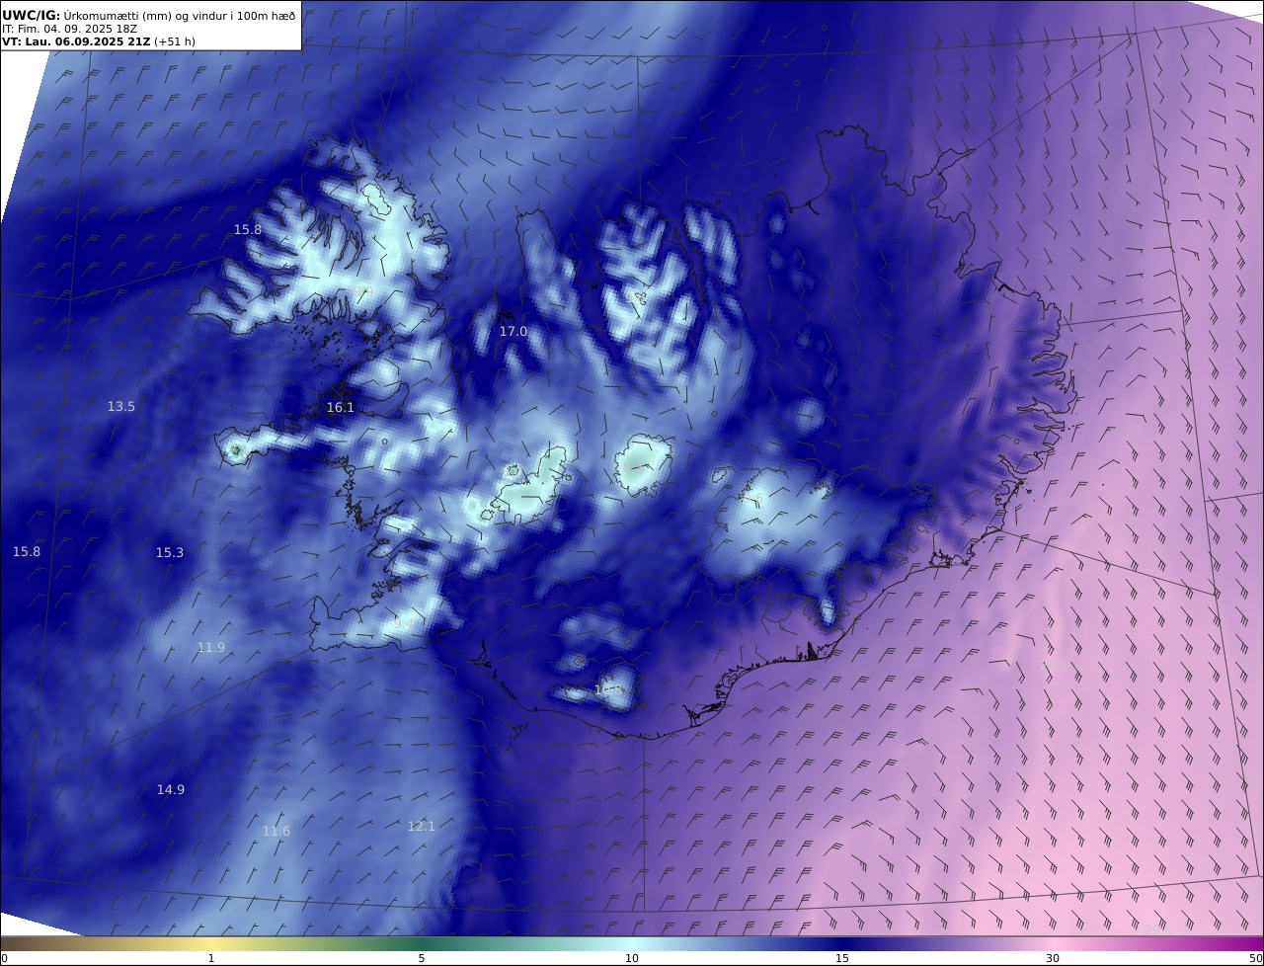
Task: Click the initialization time "IT: Fim. 04. 09. 2025 18Z"
Action: click(x=69, y=29)
